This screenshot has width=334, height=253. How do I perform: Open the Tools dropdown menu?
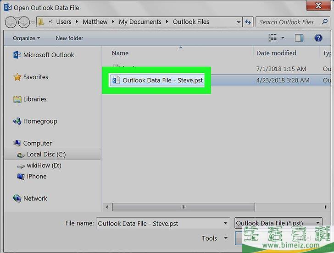[x=215, y=238]
